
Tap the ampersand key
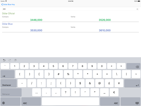tap(90, 83)
